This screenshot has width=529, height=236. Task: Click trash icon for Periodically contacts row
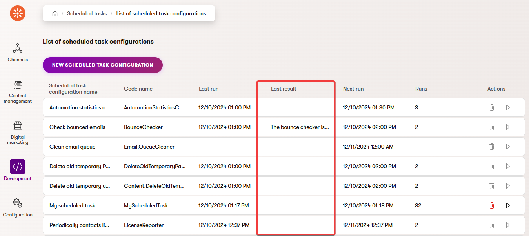click(491, 225)
